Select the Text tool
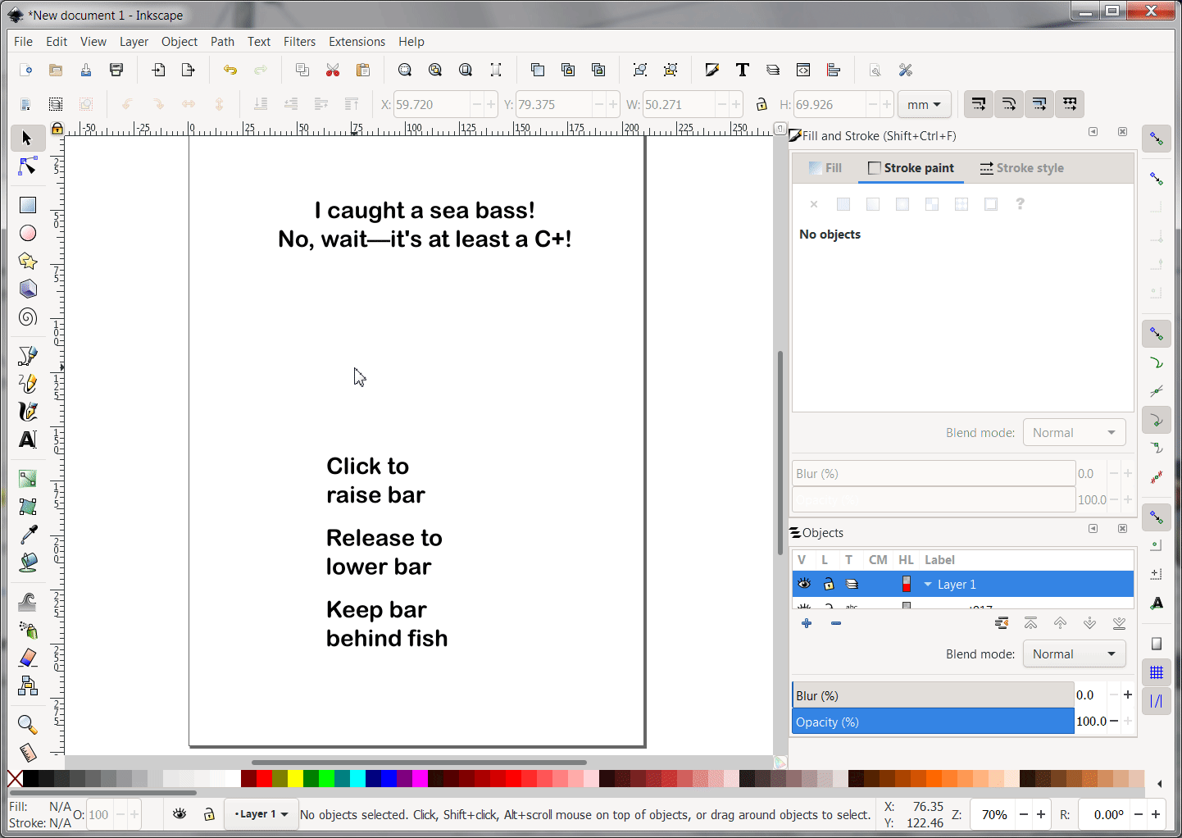 click(27, 440)
